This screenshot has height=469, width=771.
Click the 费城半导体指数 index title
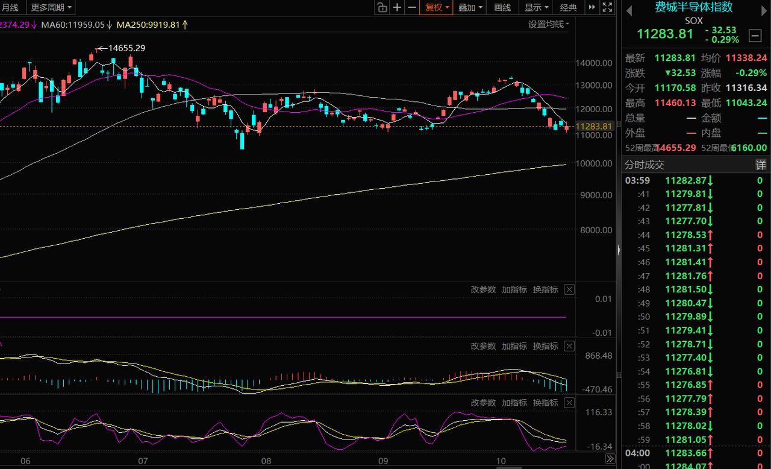[694, 7]
